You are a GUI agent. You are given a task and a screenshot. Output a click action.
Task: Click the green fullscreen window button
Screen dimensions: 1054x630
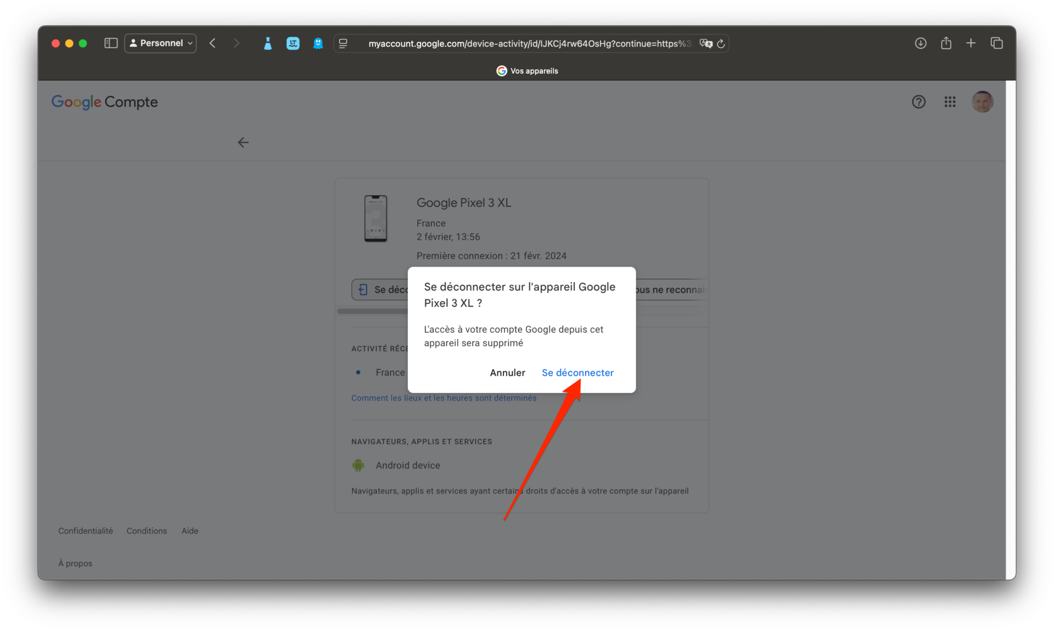point(83,43)
